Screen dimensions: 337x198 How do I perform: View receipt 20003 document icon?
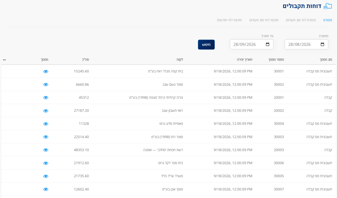pos(46,150)
